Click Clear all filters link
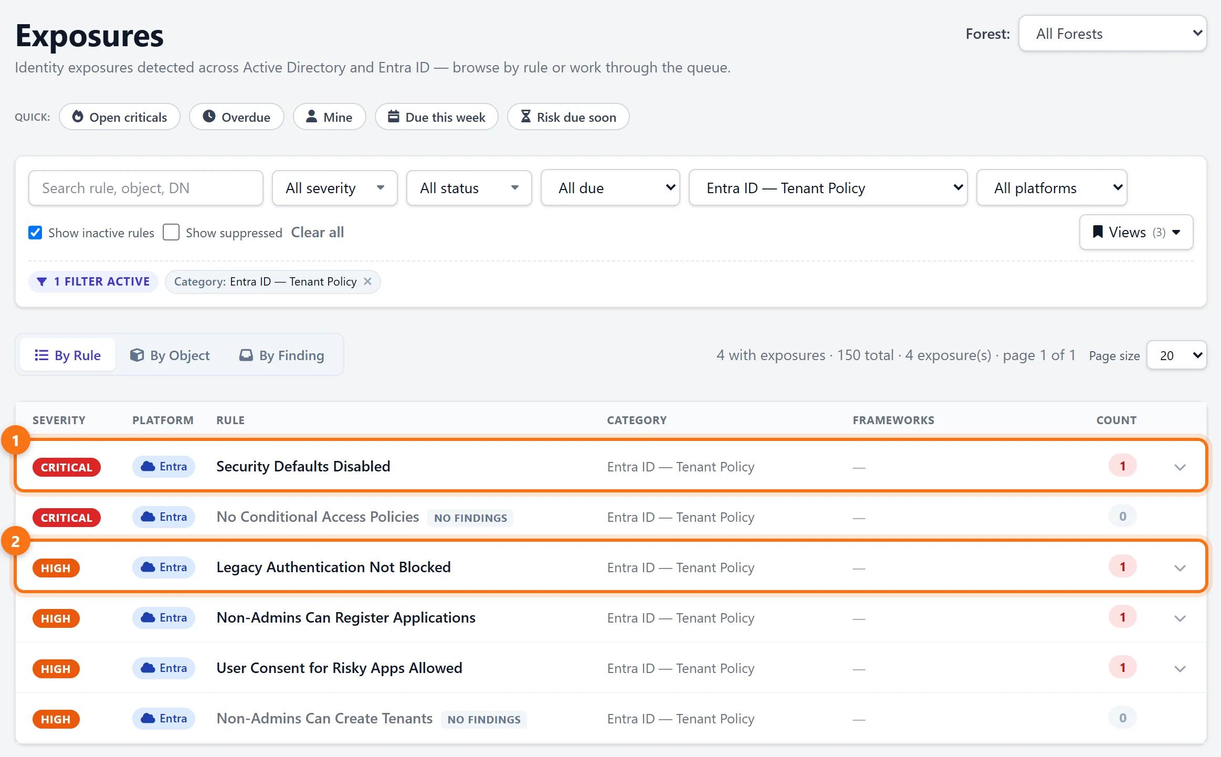This screenshot has height=757, width=1221. 318,232
